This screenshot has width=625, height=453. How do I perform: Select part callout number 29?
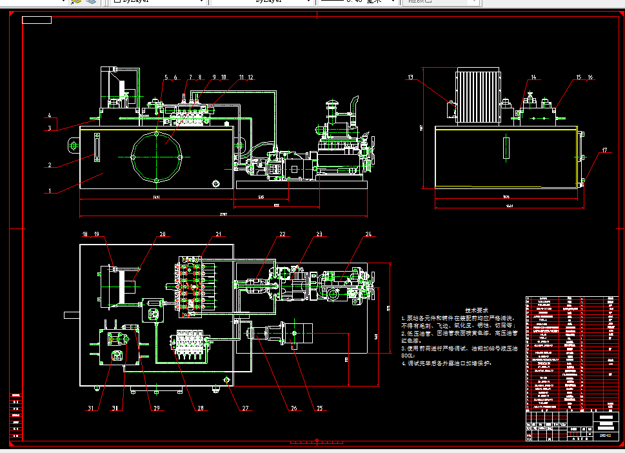[157, 408]
